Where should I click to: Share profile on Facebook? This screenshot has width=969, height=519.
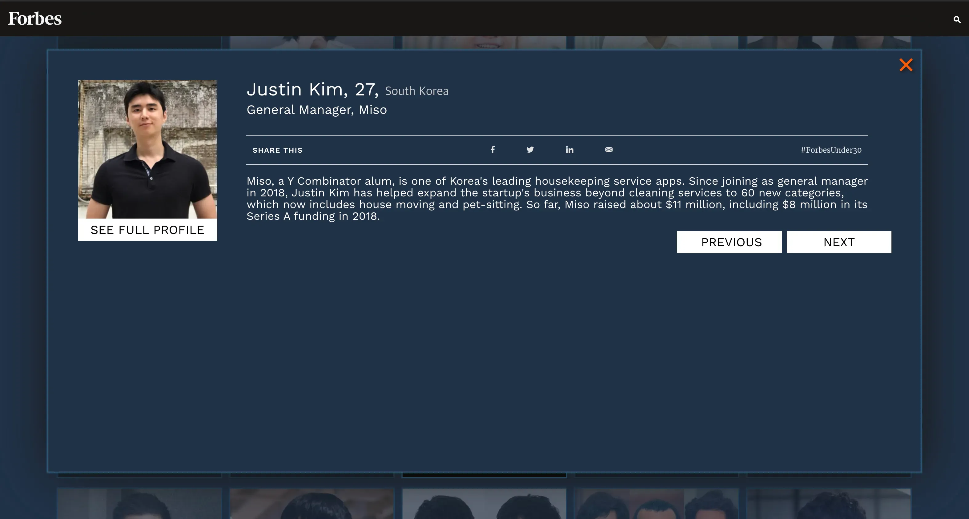(x=493, y=150)
